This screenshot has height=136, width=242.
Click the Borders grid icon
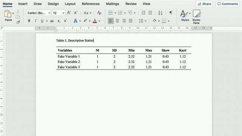164,21
